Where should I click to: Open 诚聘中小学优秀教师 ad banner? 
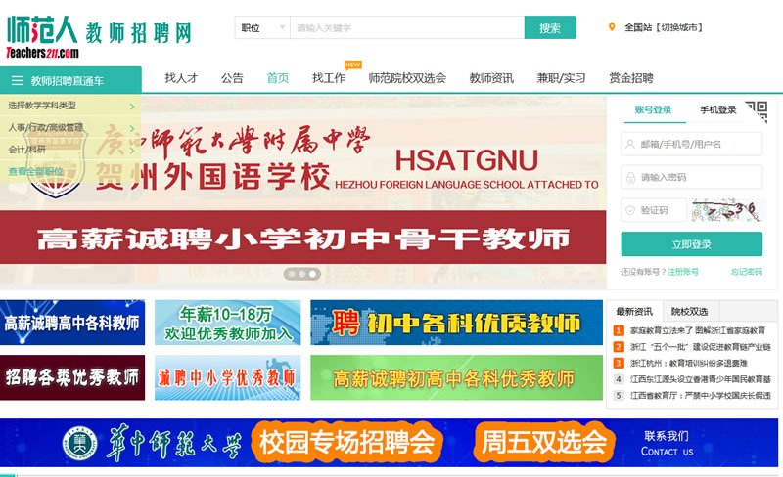(228, 377)
